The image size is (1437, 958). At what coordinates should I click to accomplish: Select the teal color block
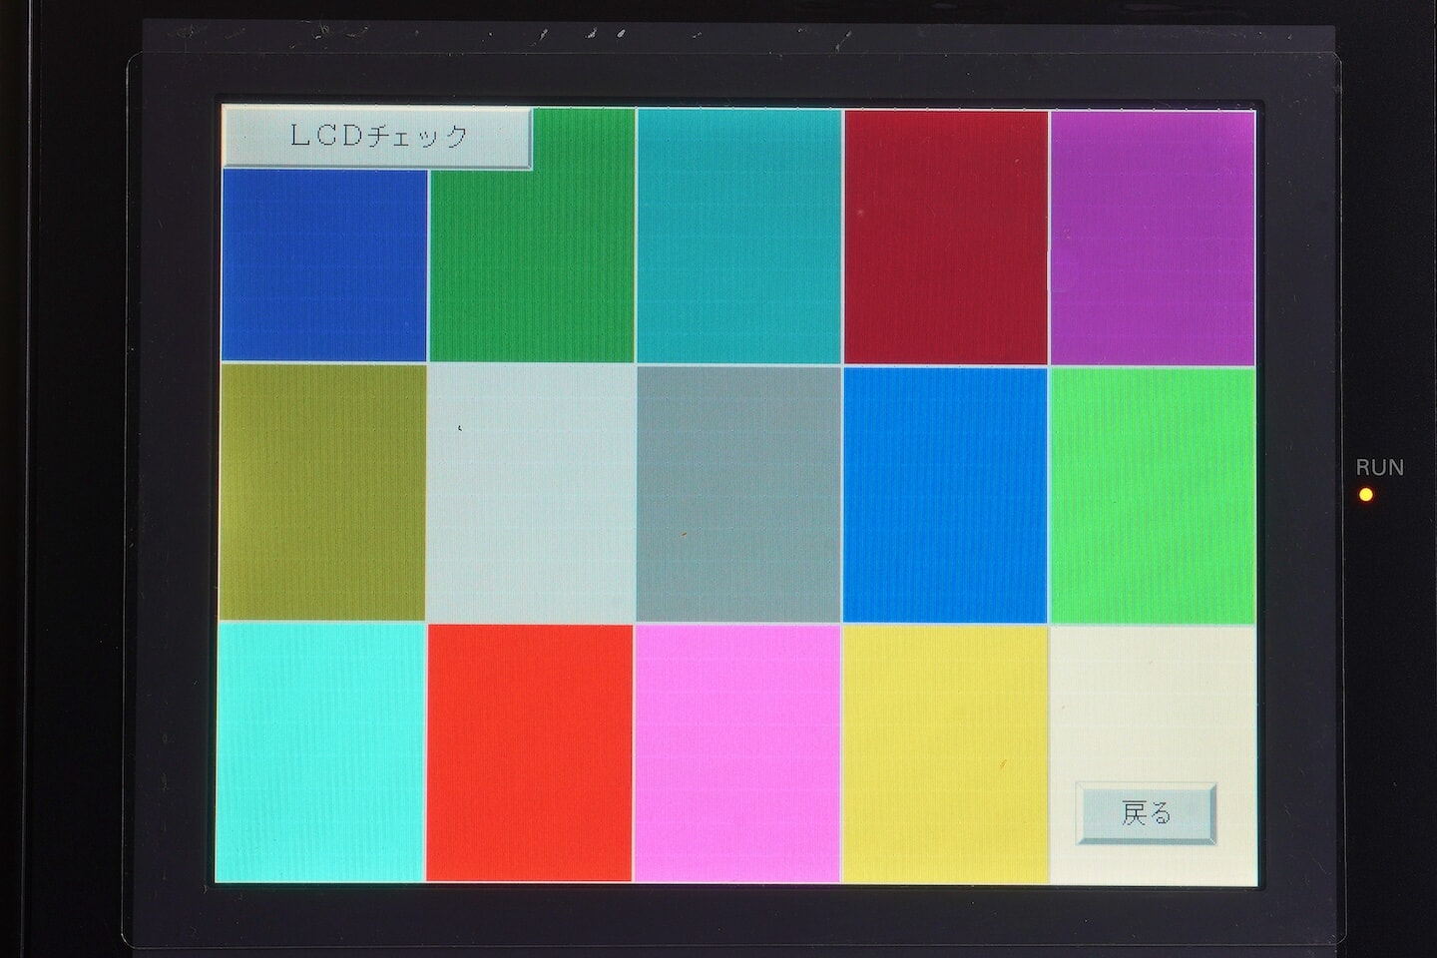click(738, 236)
